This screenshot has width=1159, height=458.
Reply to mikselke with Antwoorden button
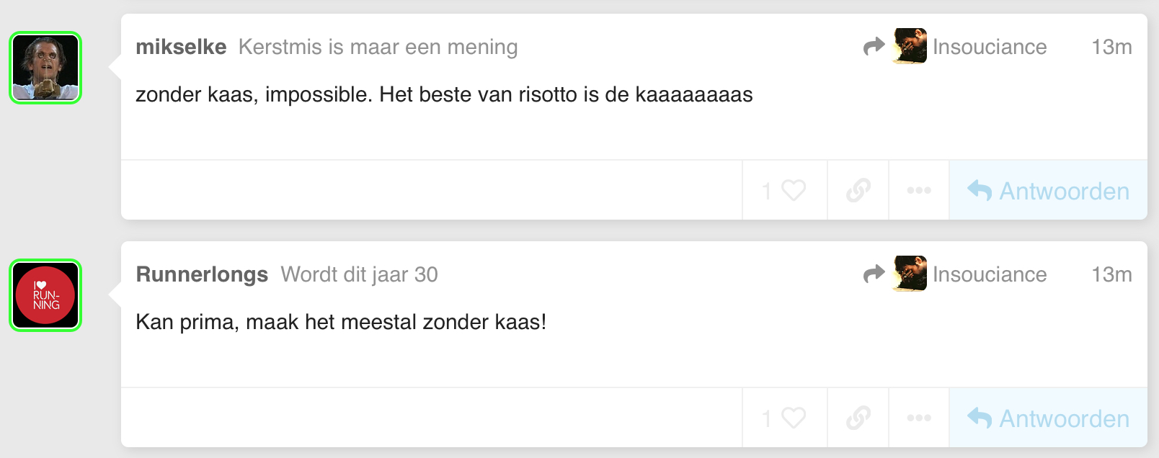(x=1048, y=190)
